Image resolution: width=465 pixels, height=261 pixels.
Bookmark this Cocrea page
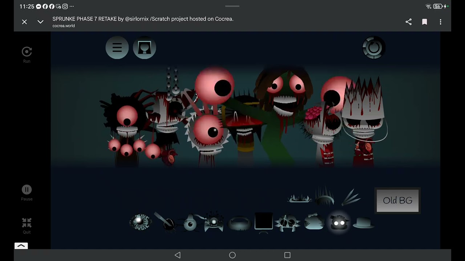coord(424,22)
